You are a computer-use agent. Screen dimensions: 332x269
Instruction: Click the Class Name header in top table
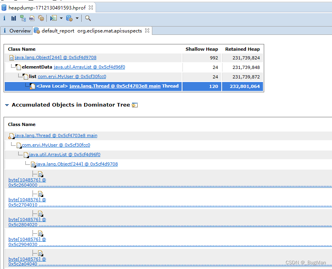[21, 49]
